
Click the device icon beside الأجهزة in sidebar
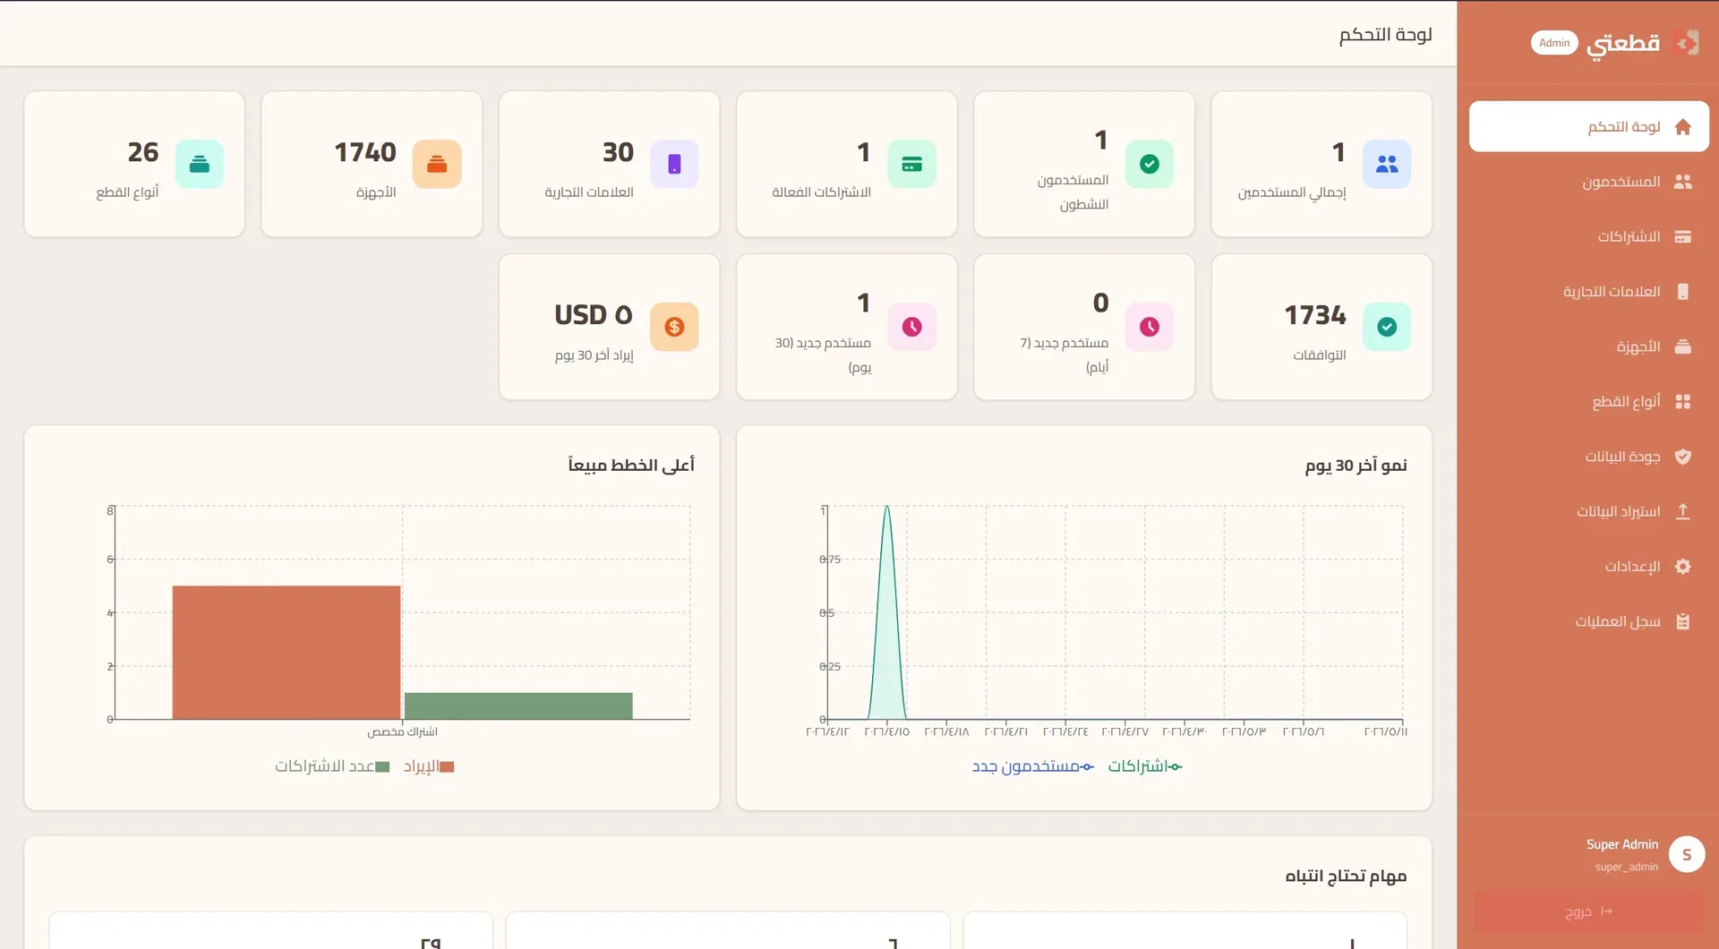tap(1683, 346)
